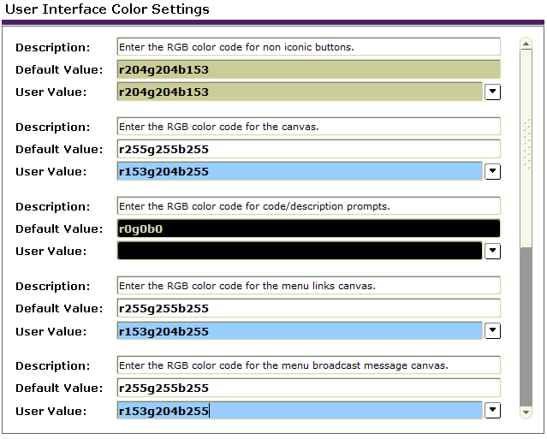Click canvas Default Value field r255g255b255
Viewport: 547px width, 439px height.
[309, 149]
